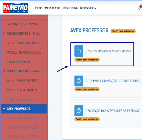Screen dimensions: 142x140
Task: Collapse the PROCEDIMENTO 2 section chevron
Action: (4, 71)
